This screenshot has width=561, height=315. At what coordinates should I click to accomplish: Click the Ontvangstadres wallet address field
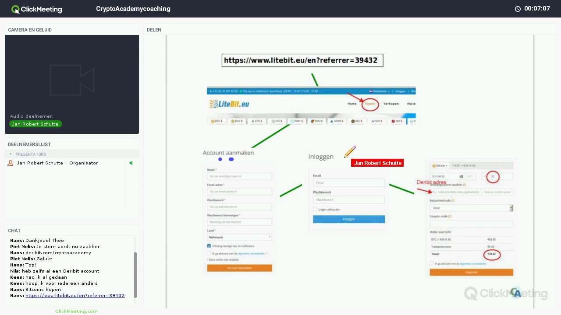pos(456,192)
